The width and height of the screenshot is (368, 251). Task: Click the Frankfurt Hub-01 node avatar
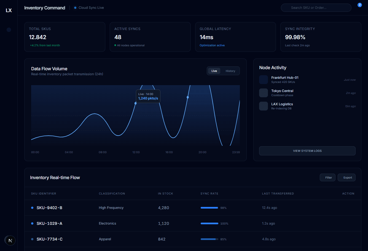coord(263,80)
